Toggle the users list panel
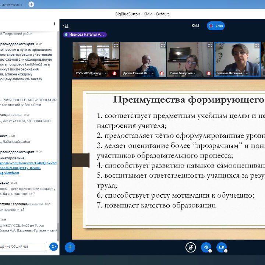265x265 pixels. coord(66,26)
